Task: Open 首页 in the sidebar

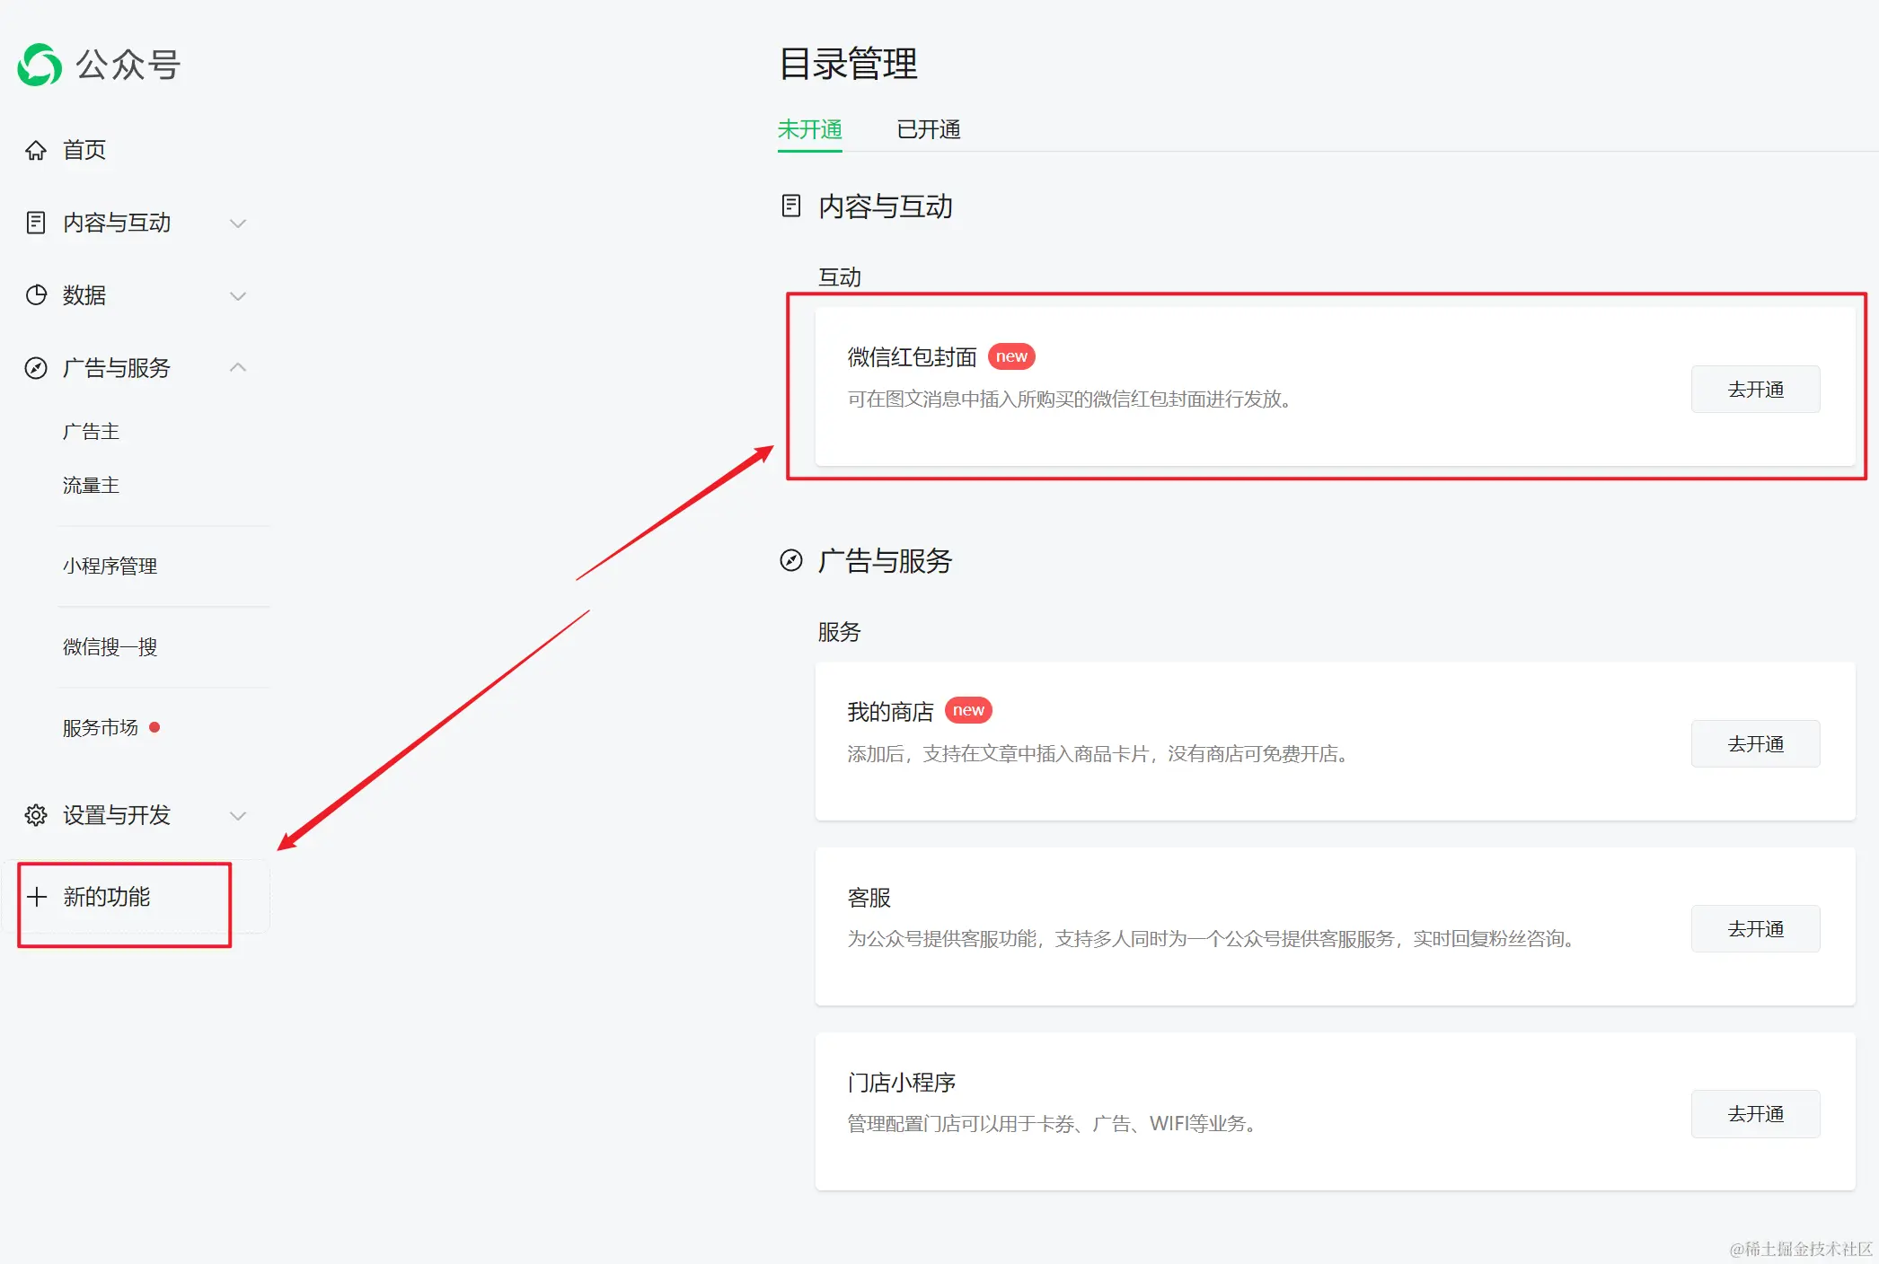Action: [x=84, y=150]
